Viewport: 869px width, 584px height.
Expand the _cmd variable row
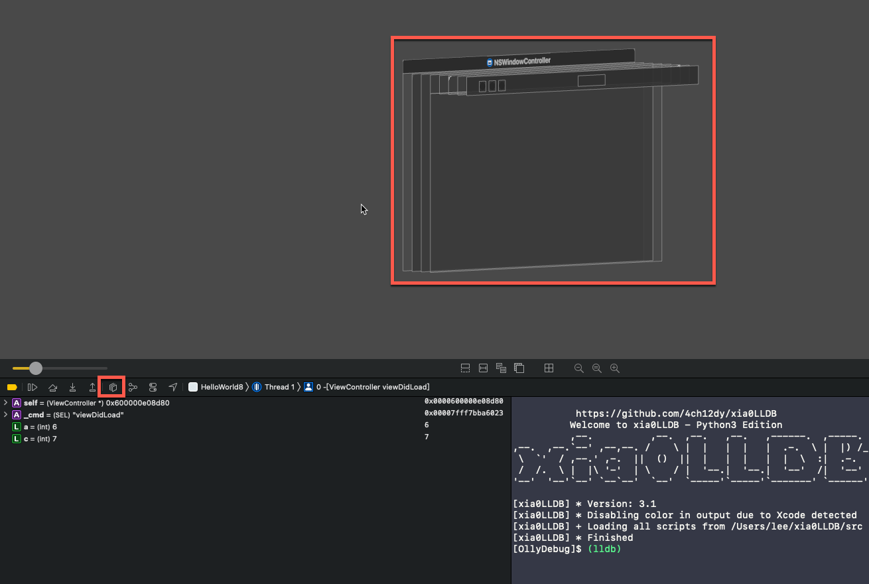[5, 415]
